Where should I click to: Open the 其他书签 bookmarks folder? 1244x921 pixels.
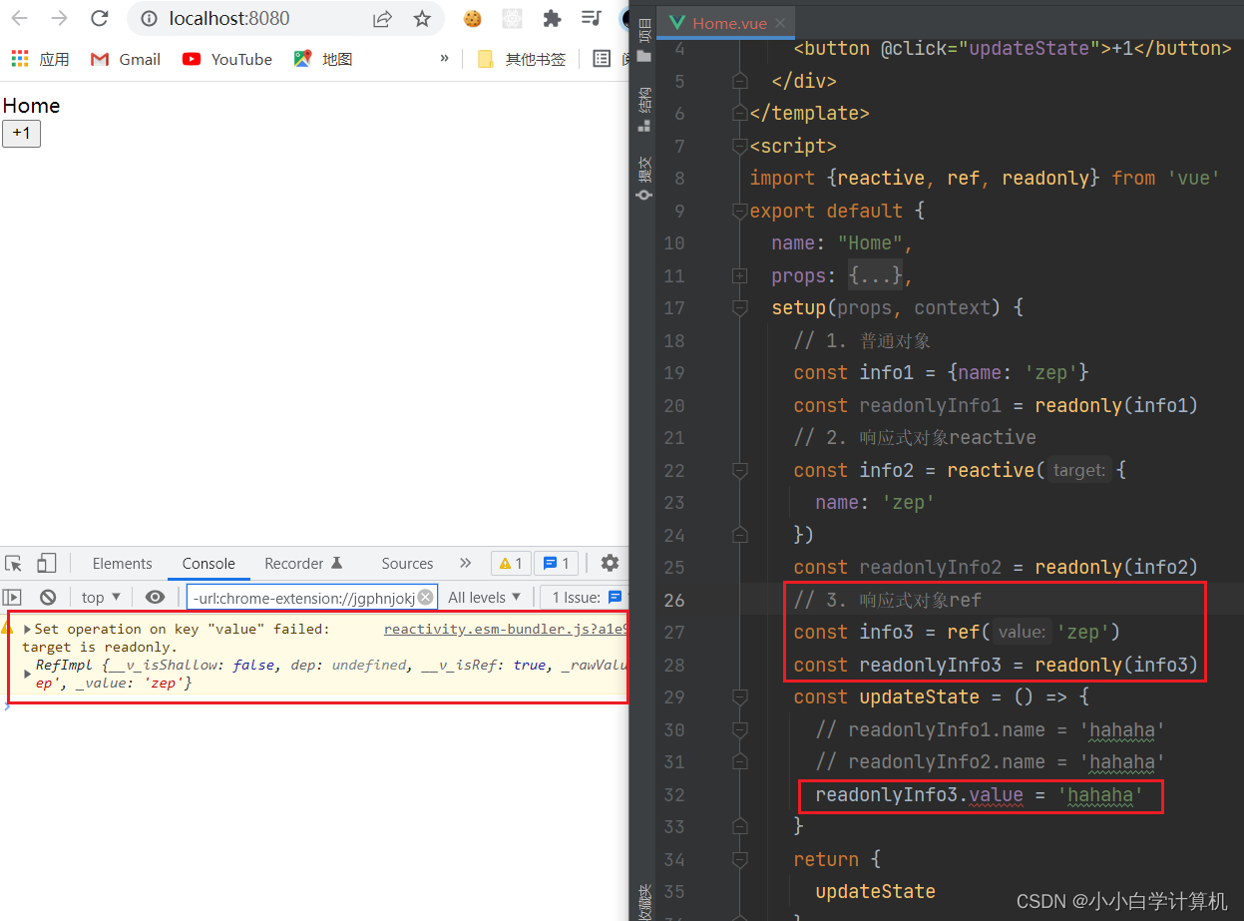[522, 59]
